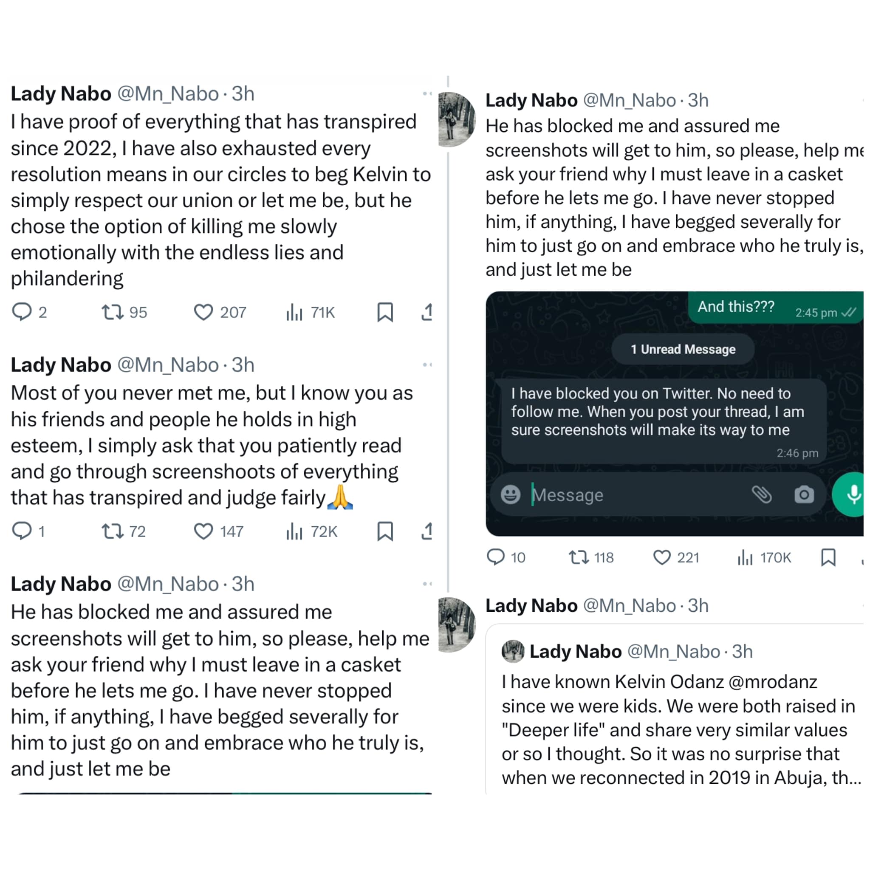Click the WhatsApp Message input field
Screen dimensions: 870x870
click(630, 495)
